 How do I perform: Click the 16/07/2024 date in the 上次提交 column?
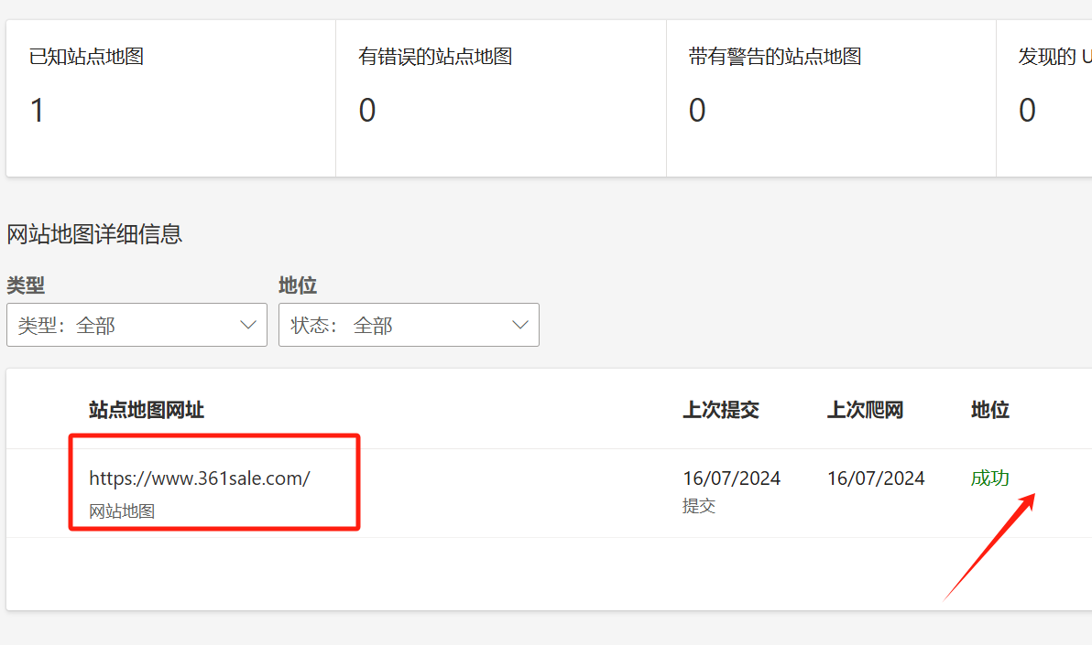point(731,478)
